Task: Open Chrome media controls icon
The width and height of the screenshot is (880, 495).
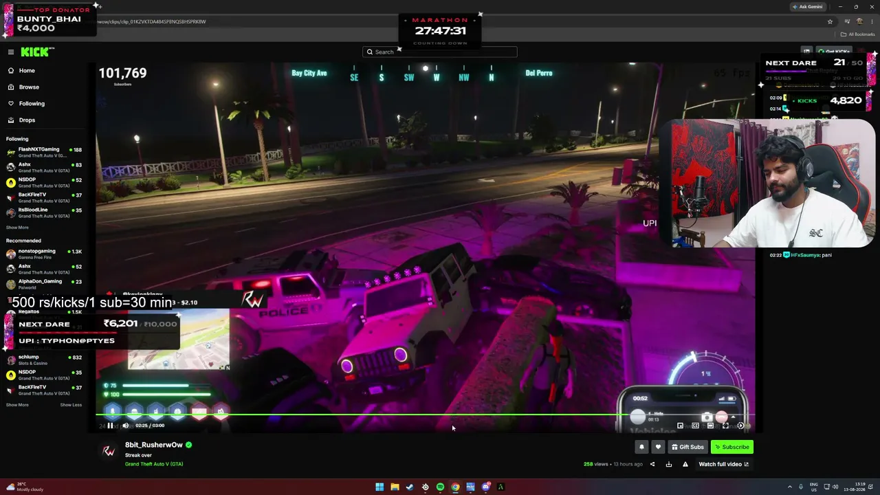Action: (848, 21)
